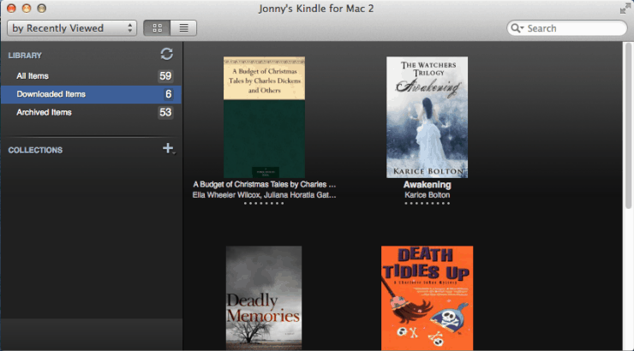634x351 pixels.
Task: Switch to grid view
Action: (157, 28)
